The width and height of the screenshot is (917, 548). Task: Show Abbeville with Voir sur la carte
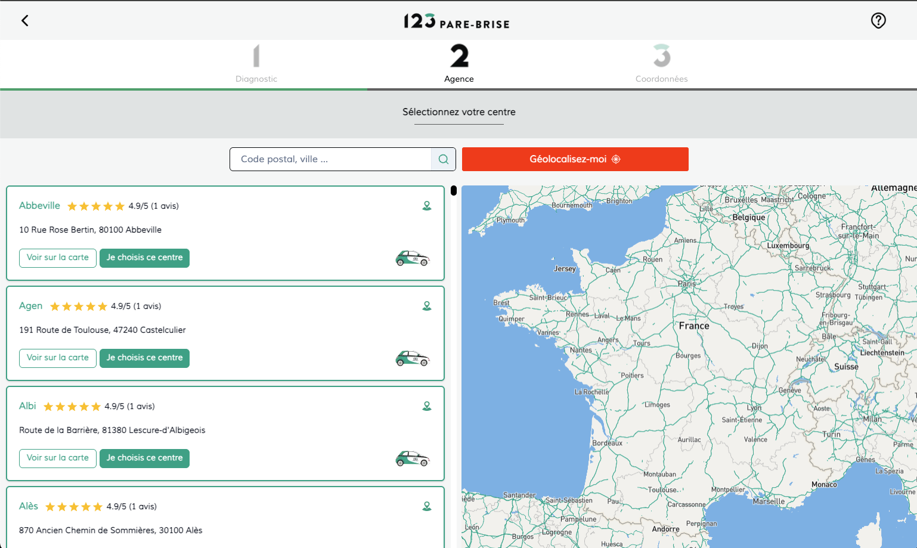[58, 258]
